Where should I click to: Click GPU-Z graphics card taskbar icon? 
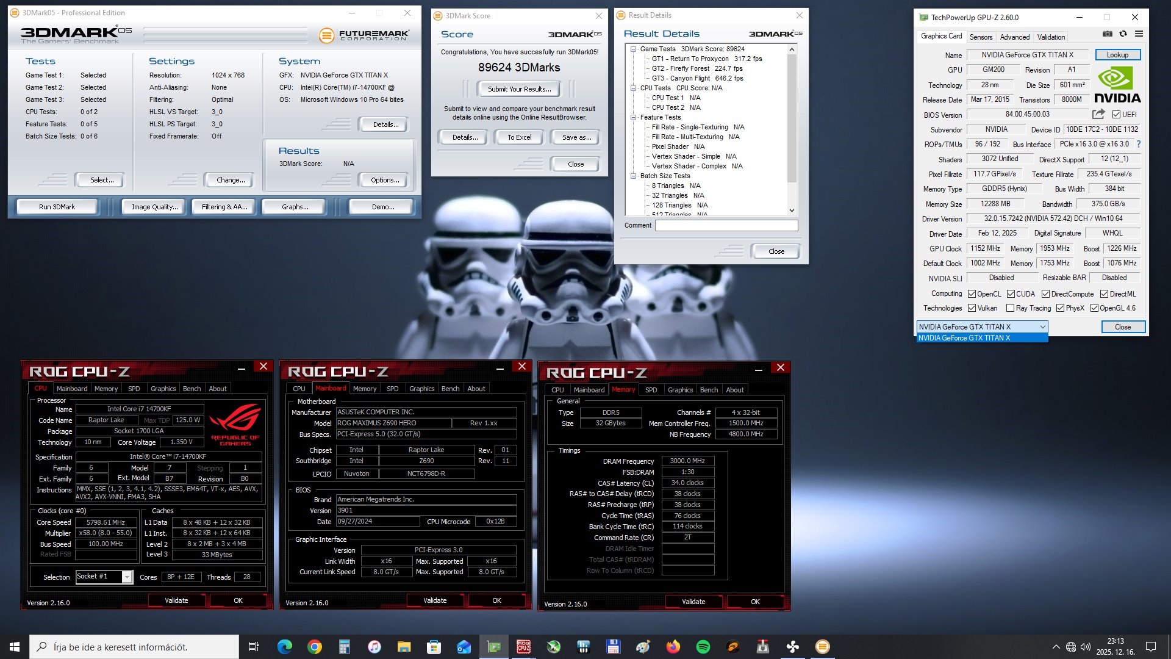click(493, 647)
